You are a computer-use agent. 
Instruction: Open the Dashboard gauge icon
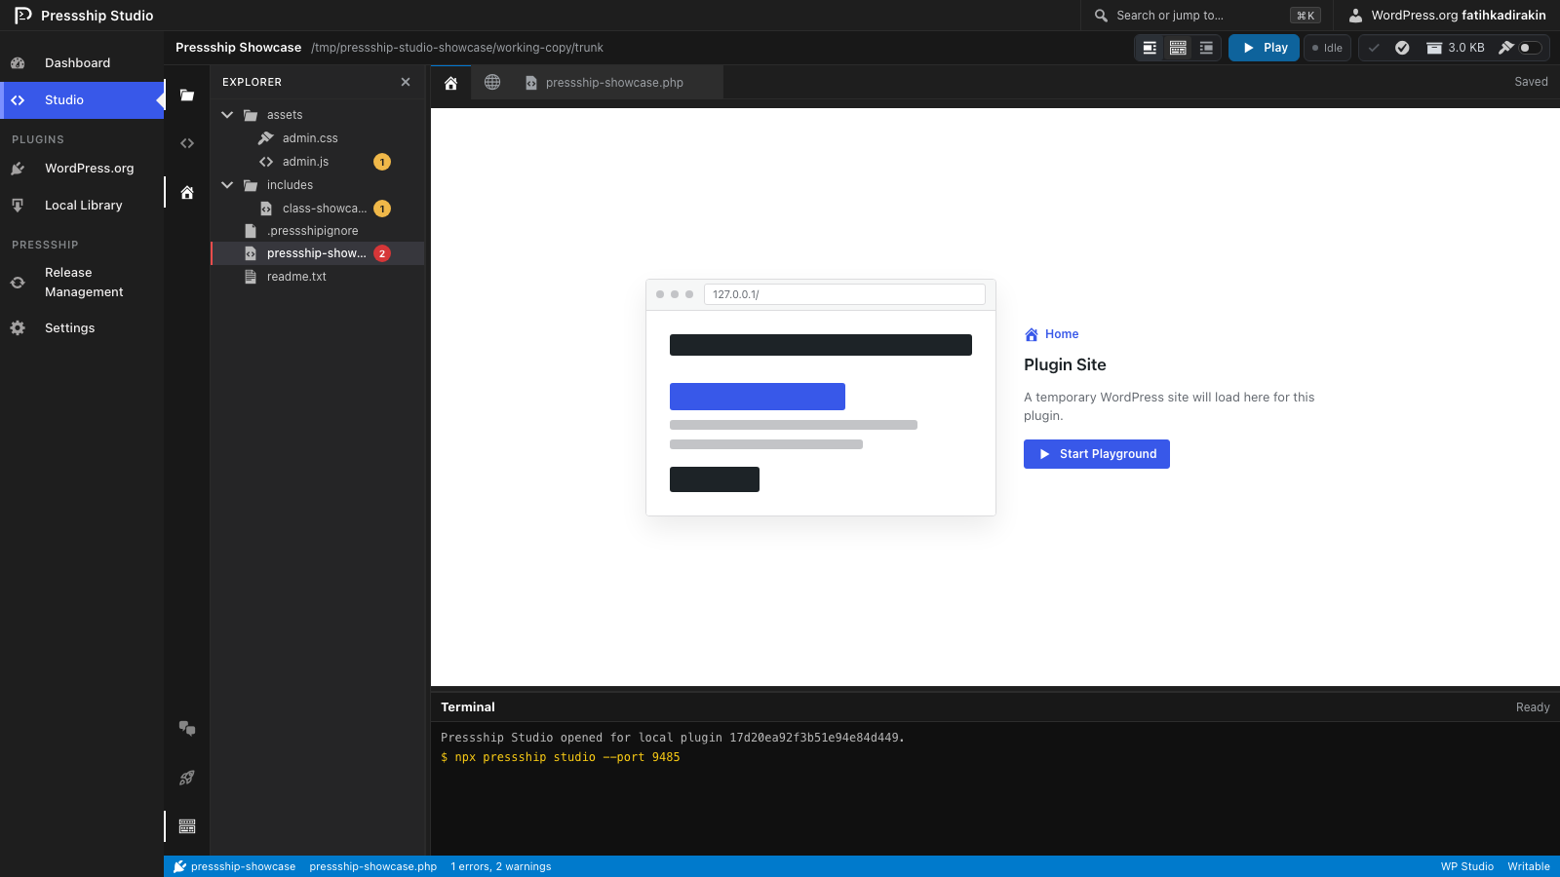point(18,62)
